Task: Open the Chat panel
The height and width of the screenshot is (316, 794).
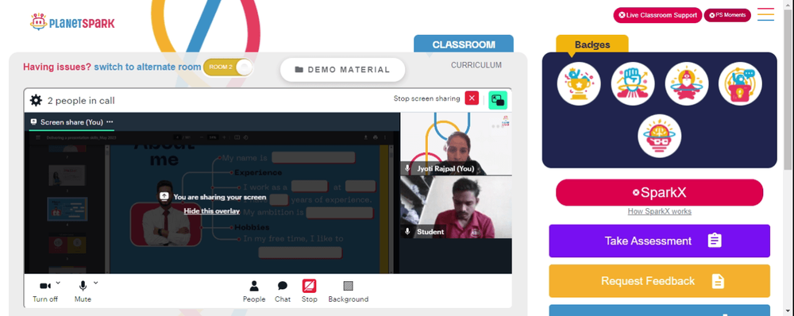Action: click(283, 291)
